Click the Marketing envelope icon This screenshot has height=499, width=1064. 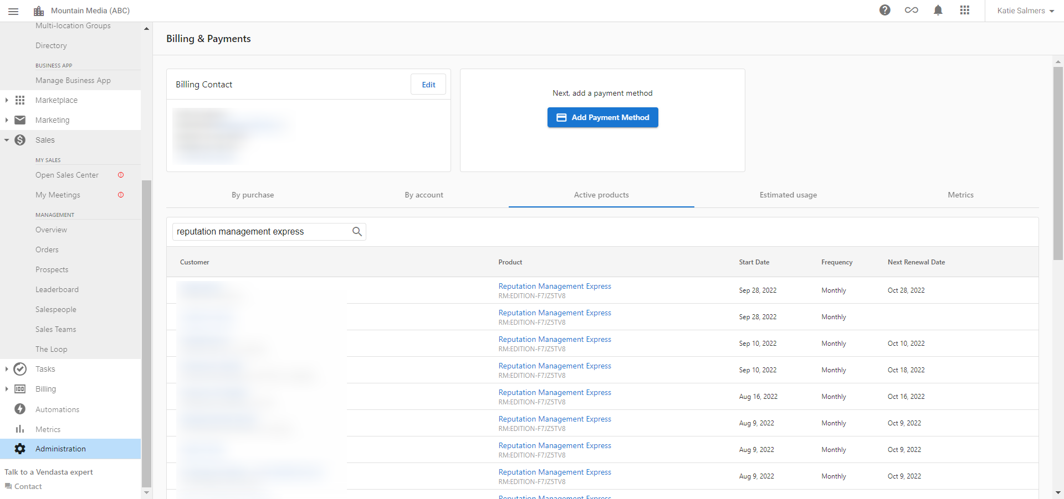pyautogui.click(x=20, y=120)
